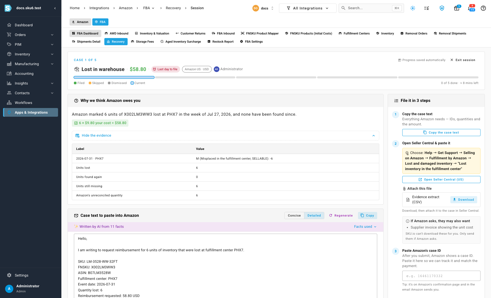The height and width of the screenshot is (298, 491).
Task: Click the DO organization avatar
Action: (x=255, y=8)
